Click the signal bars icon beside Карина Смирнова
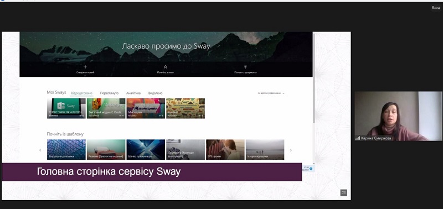 [x=358, y=138]
